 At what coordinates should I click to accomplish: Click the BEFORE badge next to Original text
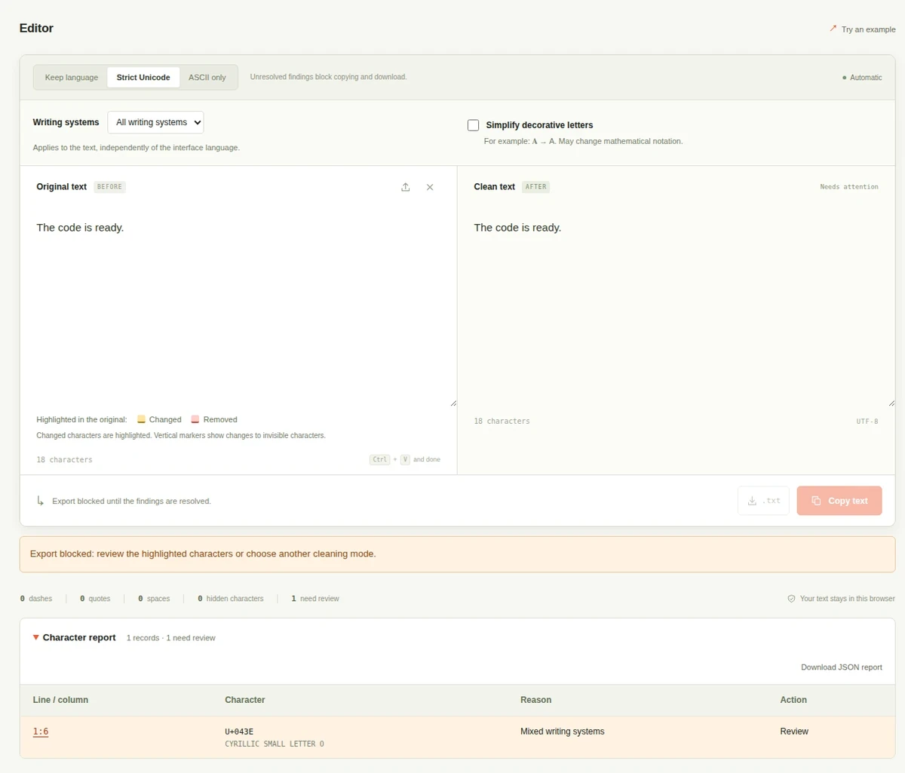(x=109, y=187)
